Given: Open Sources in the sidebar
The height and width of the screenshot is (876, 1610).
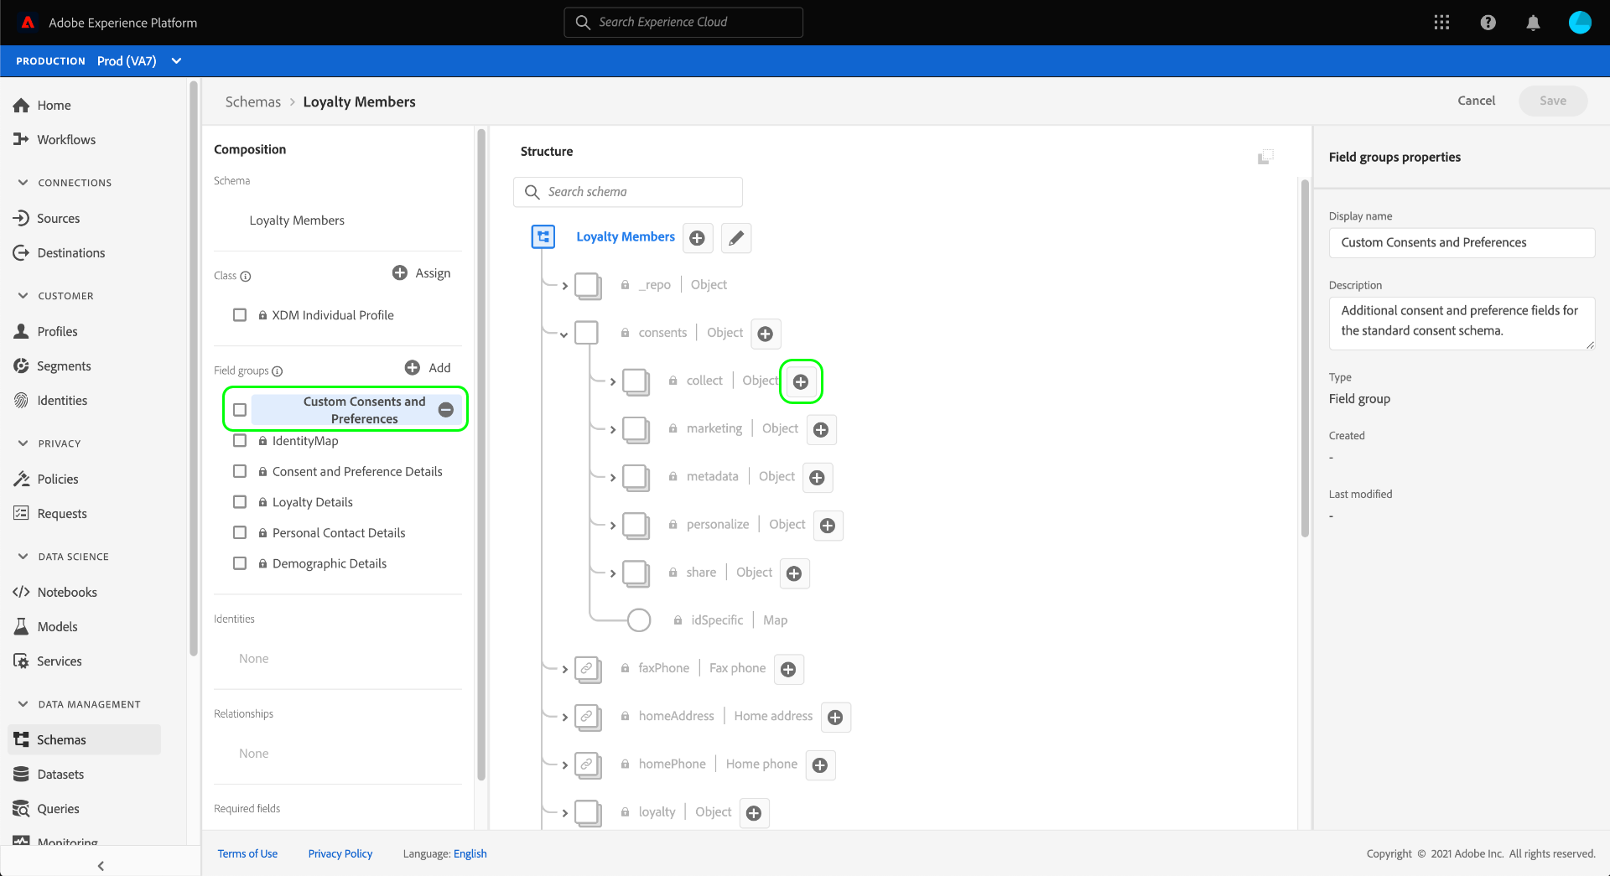Looking at the screenshot, I should (x=58, y=219).
